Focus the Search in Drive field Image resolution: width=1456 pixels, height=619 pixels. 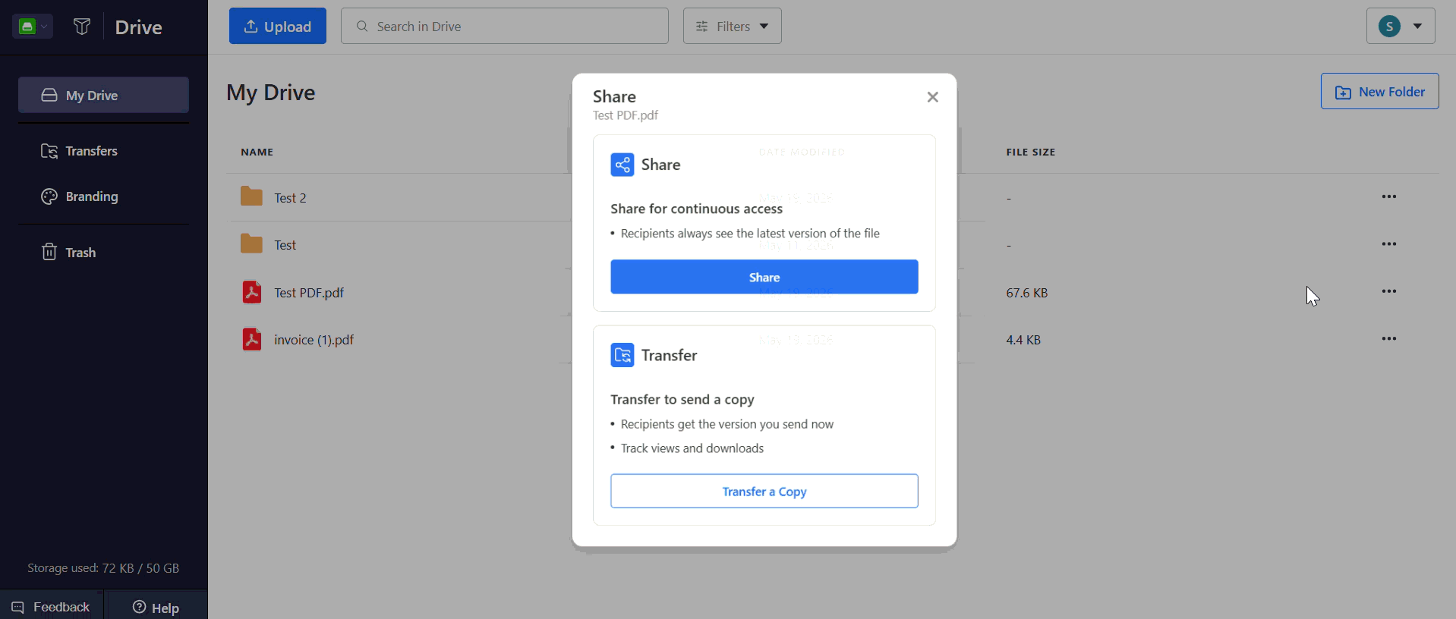tap(505, 27)
